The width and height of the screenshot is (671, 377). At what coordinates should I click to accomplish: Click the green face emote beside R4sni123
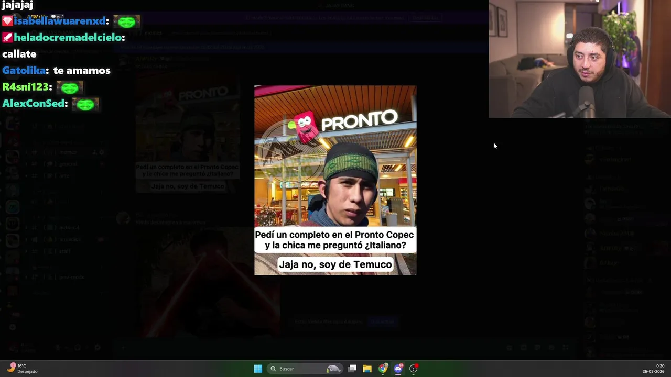click(70, 88)
